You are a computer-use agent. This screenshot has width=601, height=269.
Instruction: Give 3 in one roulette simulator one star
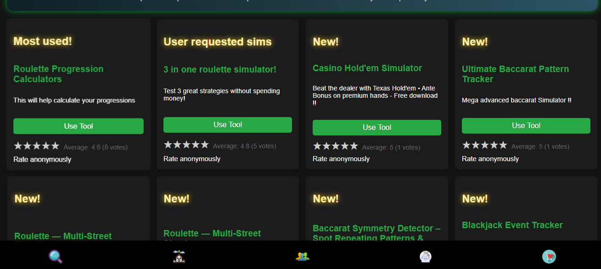point(168,145)
